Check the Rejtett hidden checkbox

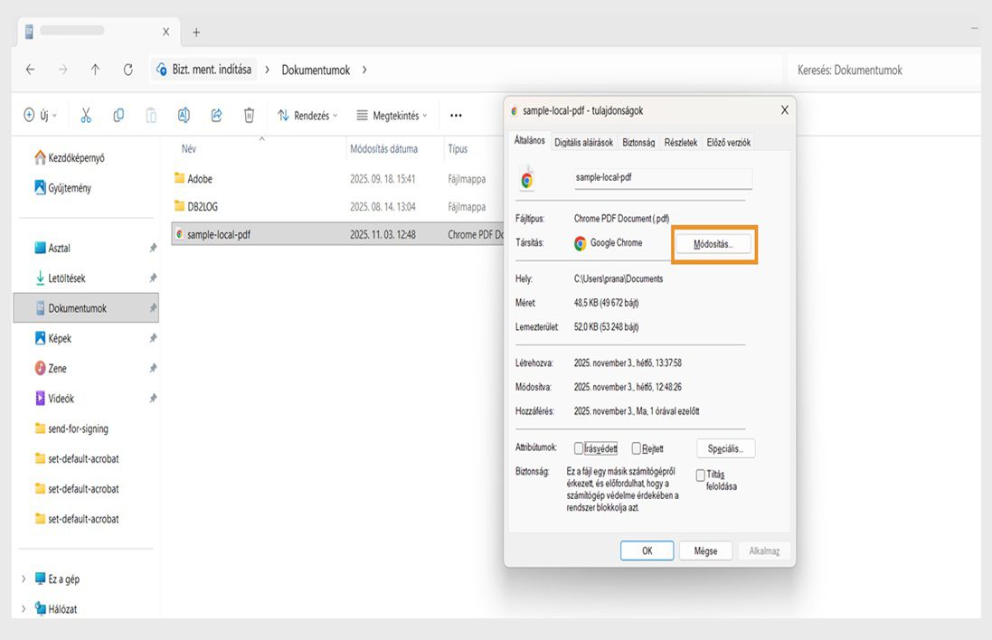point(637,448)
